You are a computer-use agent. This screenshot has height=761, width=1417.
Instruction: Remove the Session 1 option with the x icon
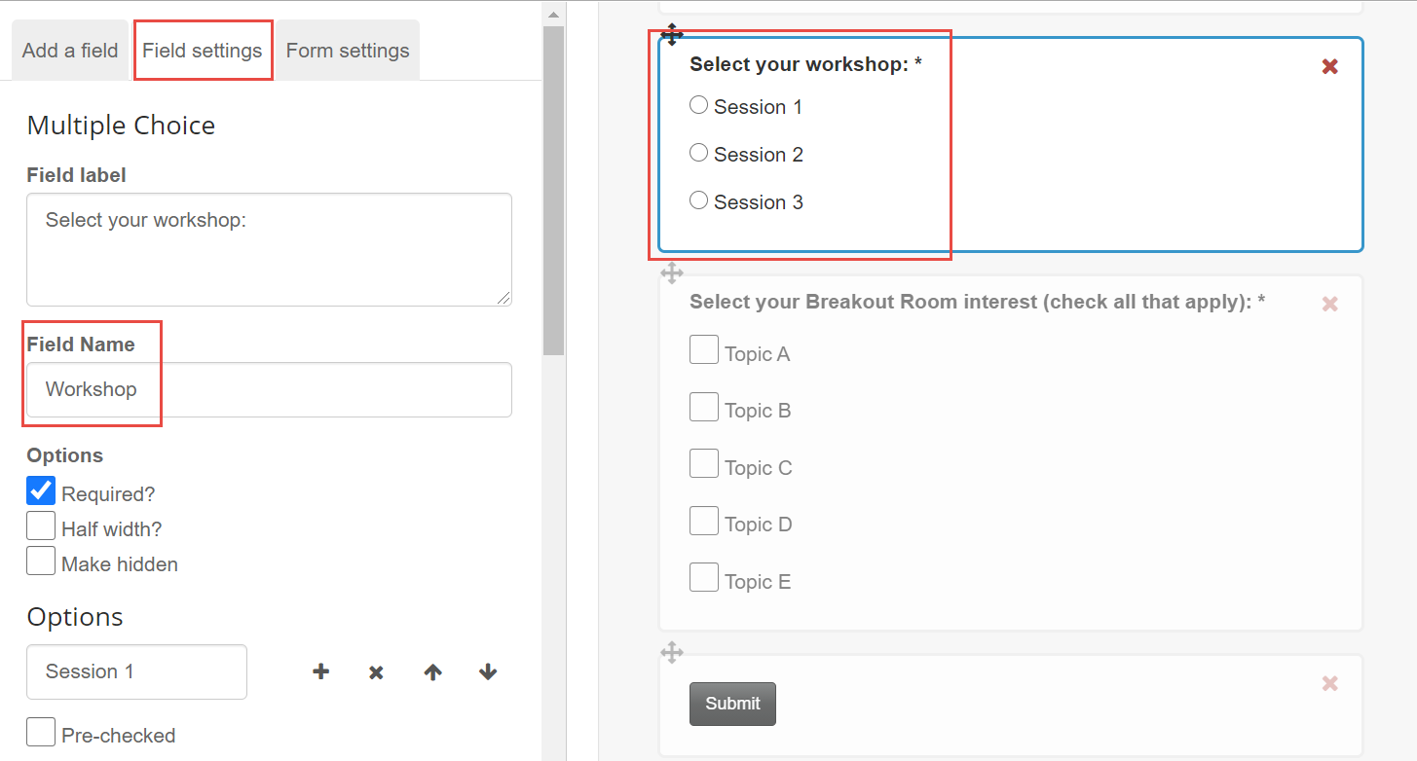click(x=376, y=672)
